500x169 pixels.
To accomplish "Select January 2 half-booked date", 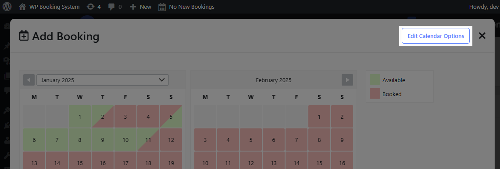I will pyautogui.click(x=103, y=117).
